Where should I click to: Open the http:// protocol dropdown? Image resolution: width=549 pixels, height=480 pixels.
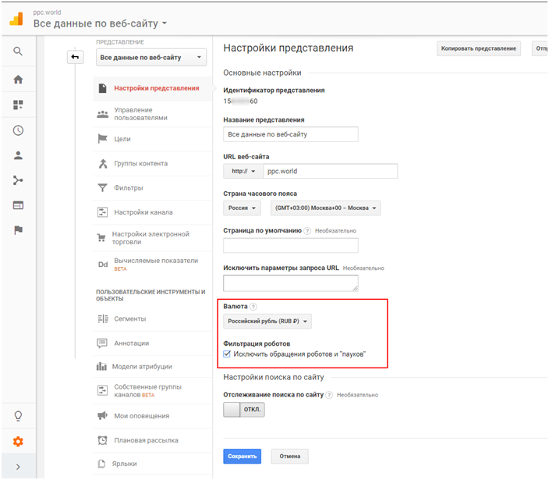point(243,171)
